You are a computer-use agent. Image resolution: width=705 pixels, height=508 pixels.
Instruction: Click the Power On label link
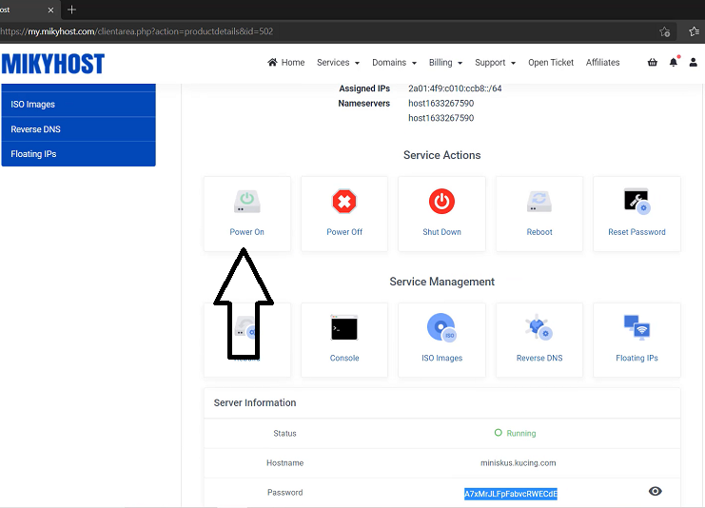pos(246,232)
